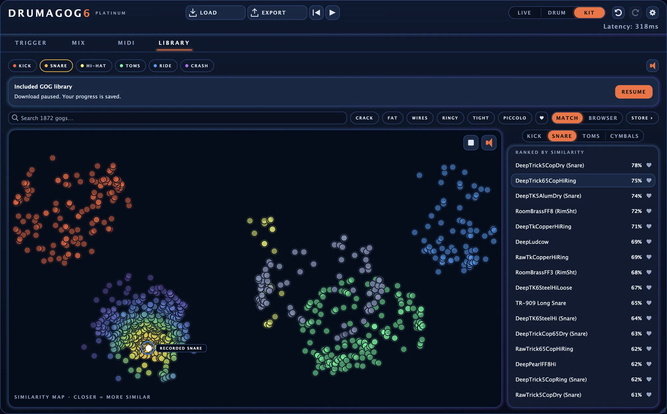Switch to LIVE mode

tap(524, 13)
